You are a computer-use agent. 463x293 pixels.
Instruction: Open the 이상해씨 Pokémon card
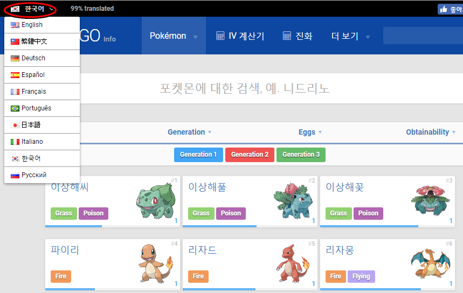113,201
